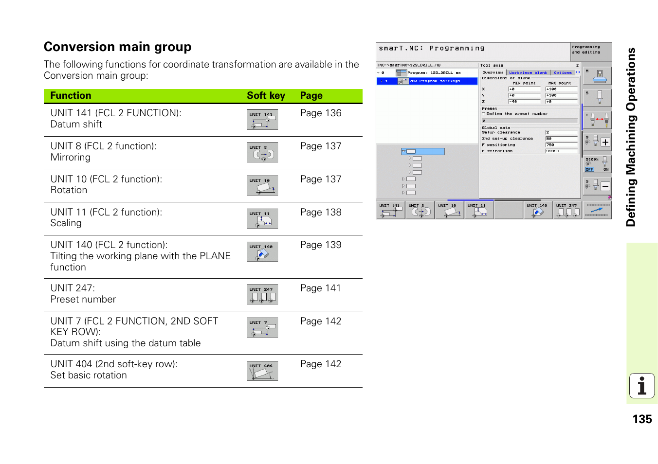658x464 pixels.
Task: Click the page number 135
Action: pos(642,419)
